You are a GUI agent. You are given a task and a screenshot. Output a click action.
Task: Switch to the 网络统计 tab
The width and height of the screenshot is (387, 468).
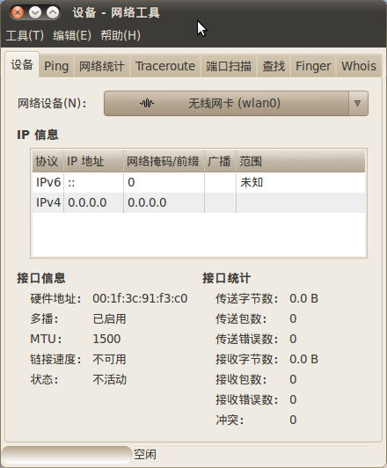[101, 66]
